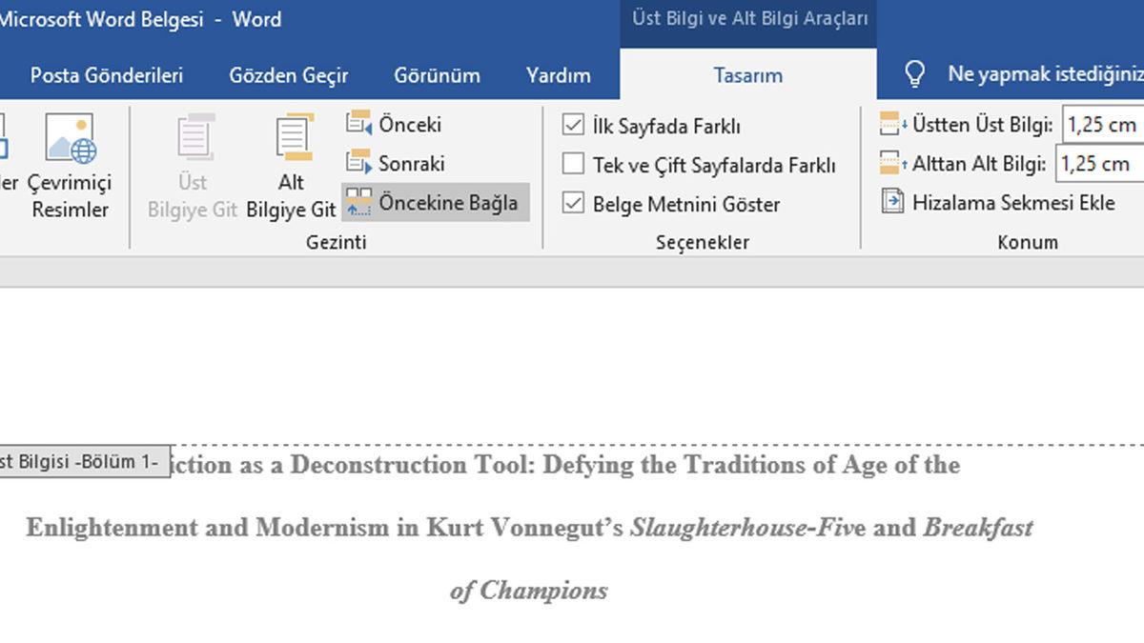The width and height of the screenshot is (1144, 643).
Task: Click the Üstten Üst Bilgi value field
Action: 1103,124
